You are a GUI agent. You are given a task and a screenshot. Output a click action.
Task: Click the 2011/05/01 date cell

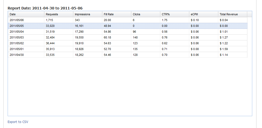17,49
